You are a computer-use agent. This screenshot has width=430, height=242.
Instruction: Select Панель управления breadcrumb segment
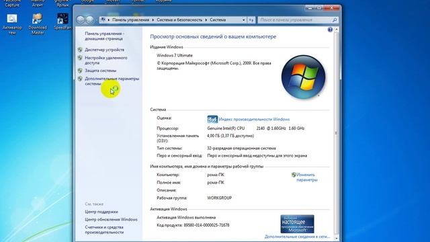coord(131,19)
